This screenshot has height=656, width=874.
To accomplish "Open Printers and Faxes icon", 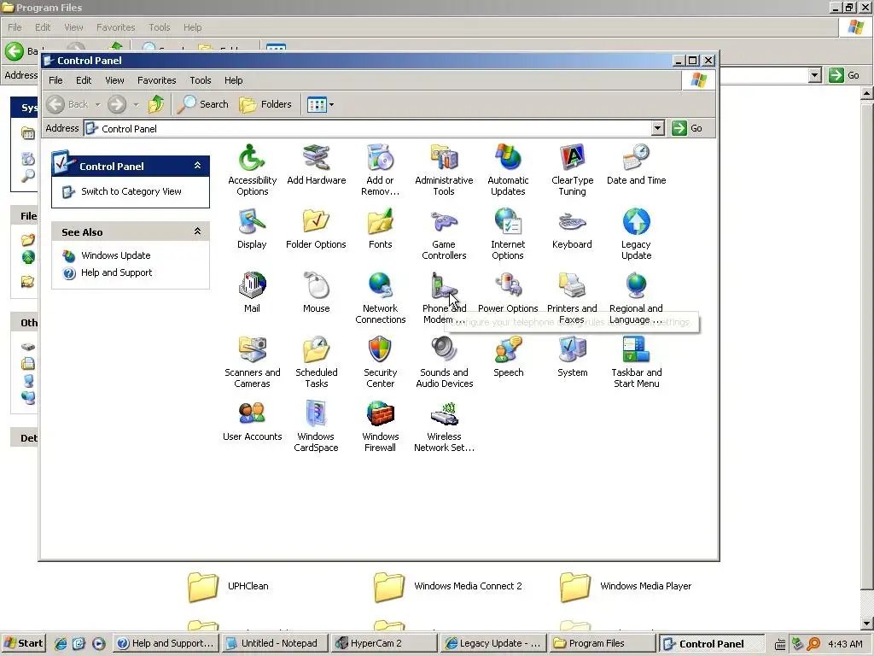I will (x=573, y=286).
